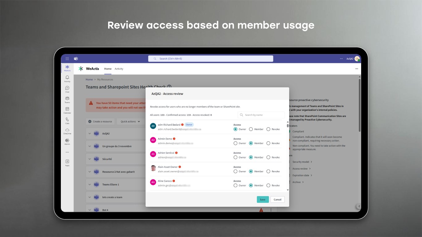This screenshot has width=422, height=237.
Task: Expand the Security model section
Action: (x=302, y=162)
